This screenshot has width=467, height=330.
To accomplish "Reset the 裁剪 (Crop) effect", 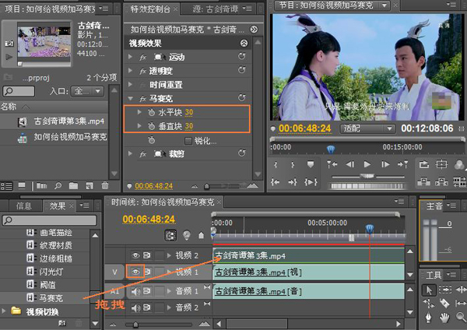I will click(242, 153).
